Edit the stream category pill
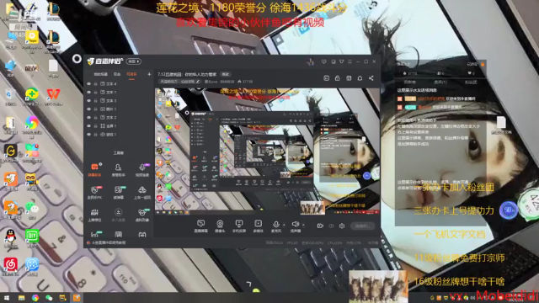Screen dimensions: 539x303 pos(179,82)
